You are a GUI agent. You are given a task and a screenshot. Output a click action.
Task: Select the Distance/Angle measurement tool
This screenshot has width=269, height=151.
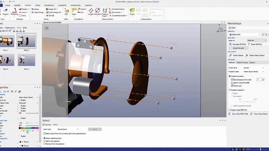click(105, 12)
